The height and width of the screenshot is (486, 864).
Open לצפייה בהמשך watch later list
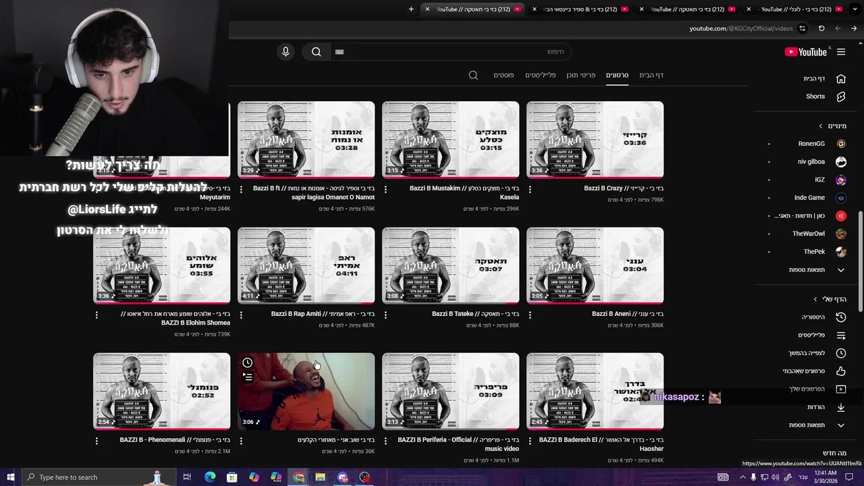[817, 353]
